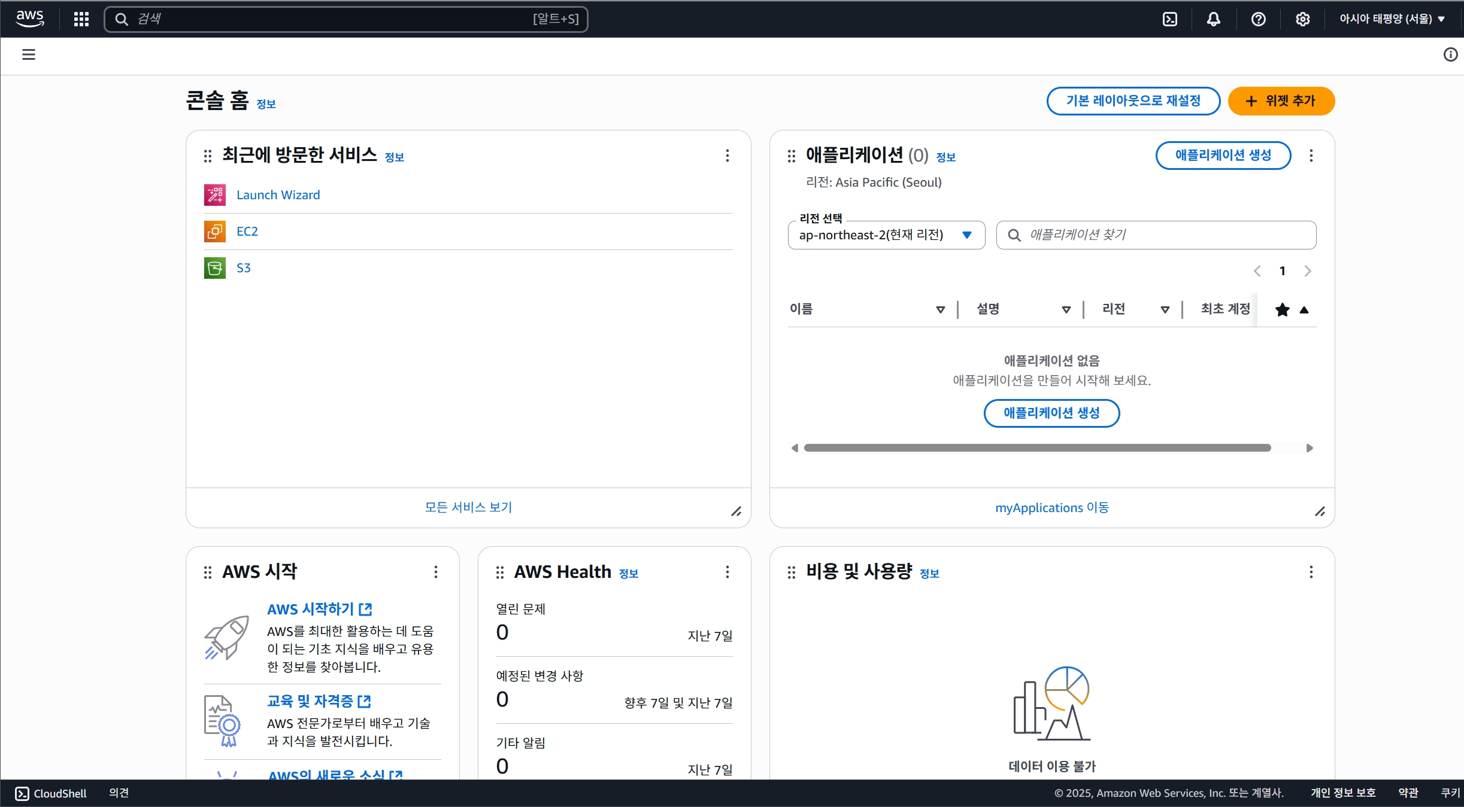Open CloudShell from the footer bar

(51, 793)
